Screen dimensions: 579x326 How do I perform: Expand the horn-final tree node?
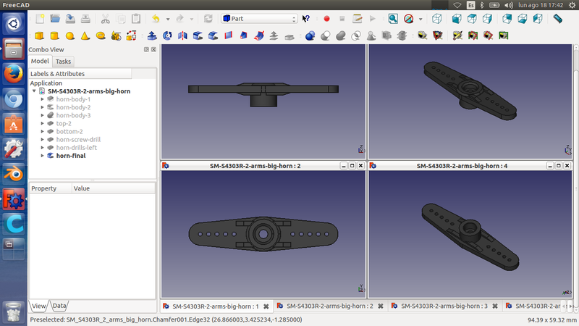tap(43, 155)
